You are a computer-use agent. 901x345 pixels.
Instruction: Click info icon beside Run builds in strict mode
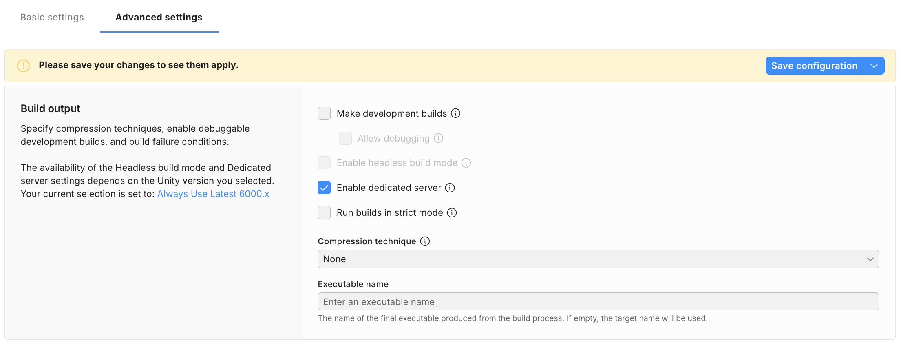click(452, 212)
